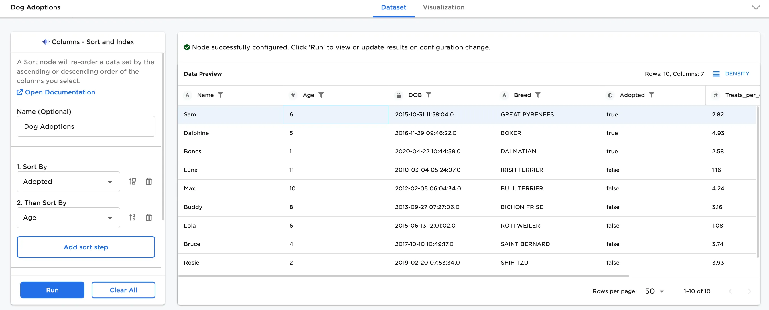Delete the Age sort step

[149, 218]
